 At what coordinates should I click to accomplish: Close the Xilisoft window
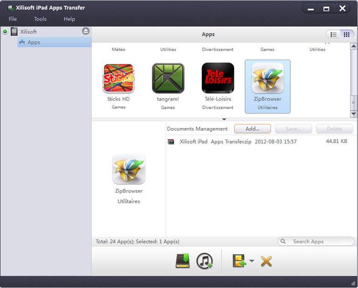click(x=342, y=9)
